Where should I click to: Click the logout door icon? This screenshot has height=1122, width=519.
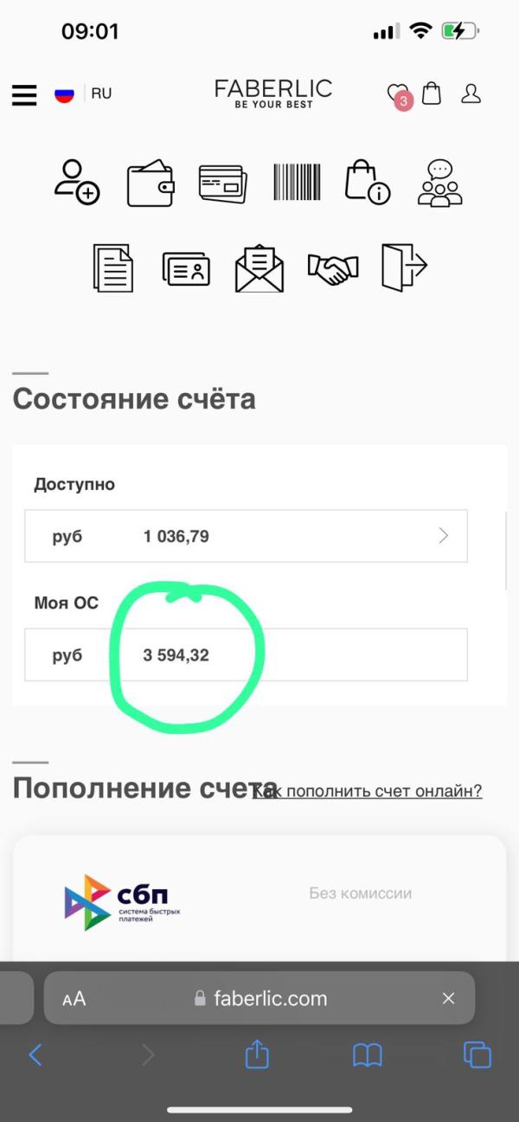[404, 267]
